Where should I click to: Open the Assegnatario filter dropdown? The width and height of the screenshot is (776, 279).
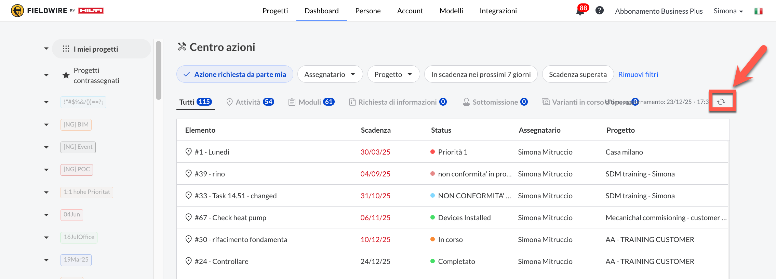point(330,74)
